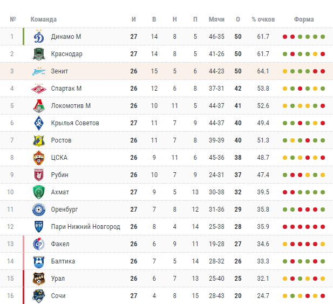Click the Lokomotiv M club logo
This screenshot has height=304, width=333.
[x=38, y=106]
